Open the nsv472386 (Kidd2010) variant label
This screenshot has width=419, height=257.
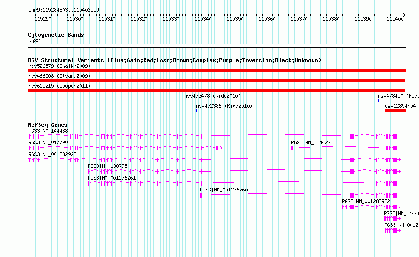(224, 106)
